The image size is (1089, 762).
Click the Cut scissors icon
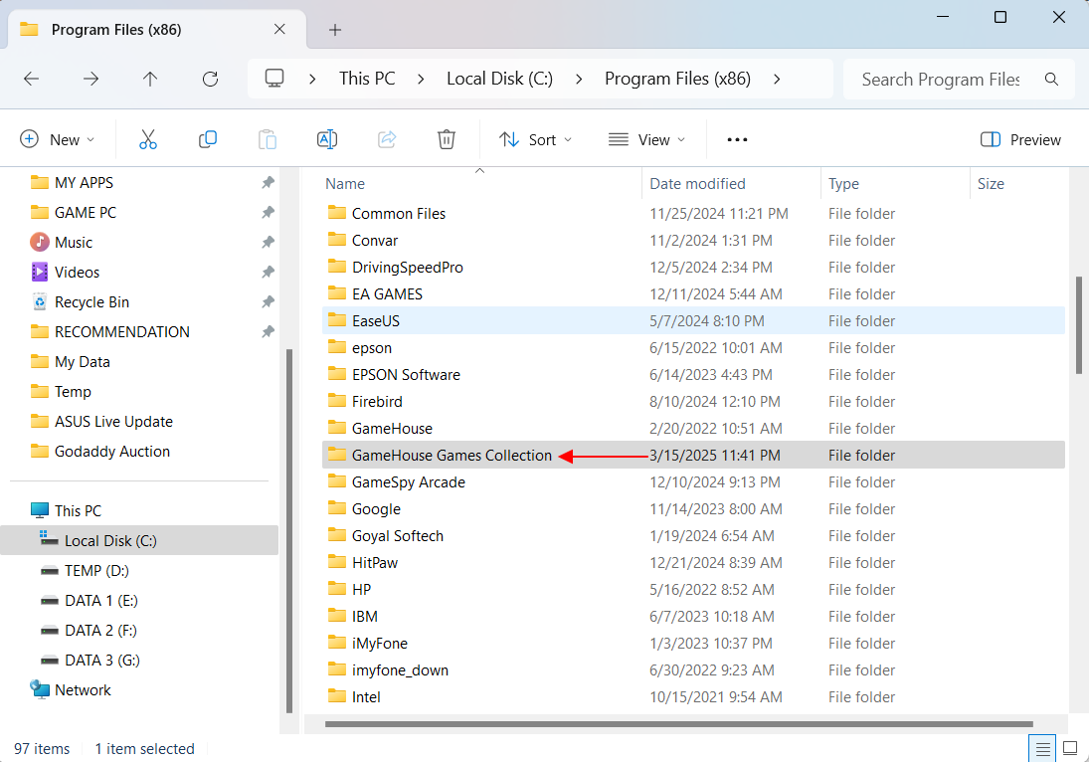tap(148, 139)
